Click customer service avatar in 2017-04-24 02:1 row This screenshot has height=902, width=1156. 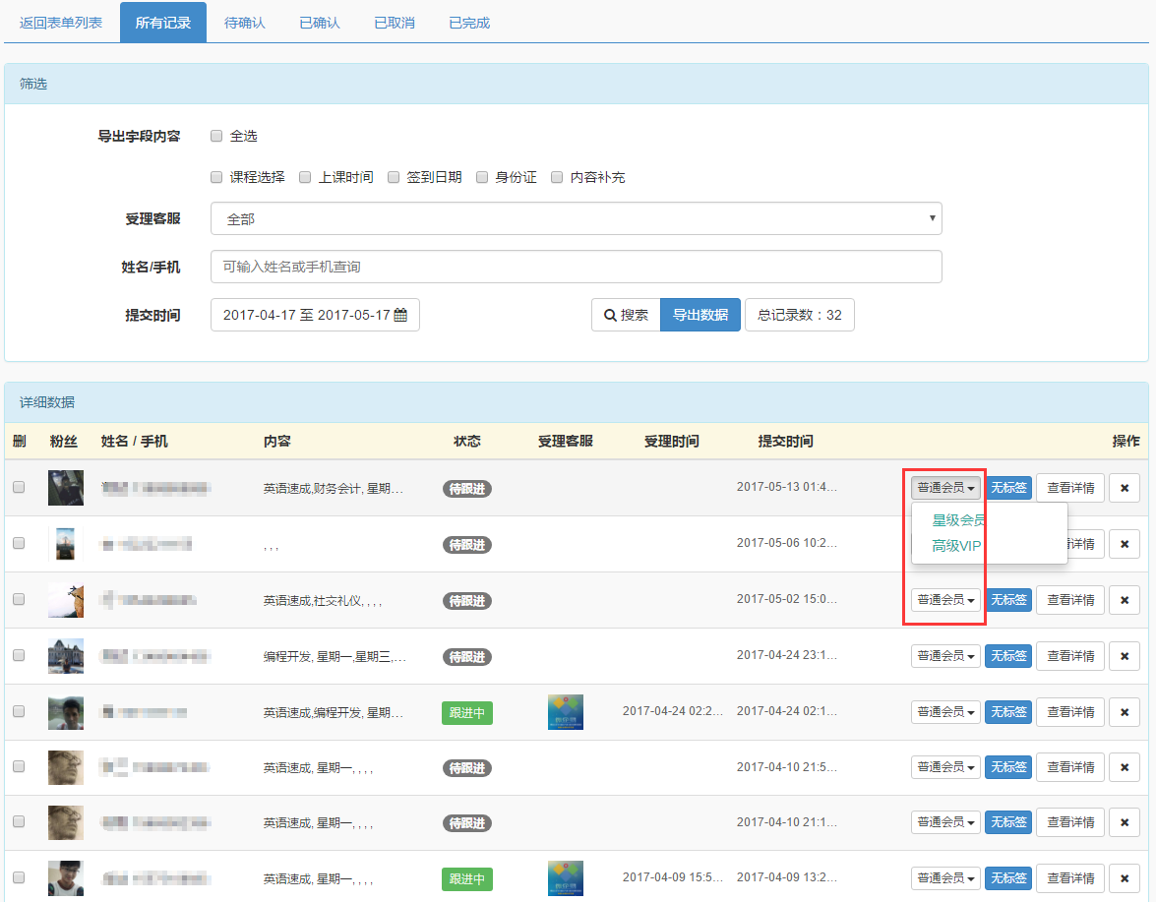[566, 712]
